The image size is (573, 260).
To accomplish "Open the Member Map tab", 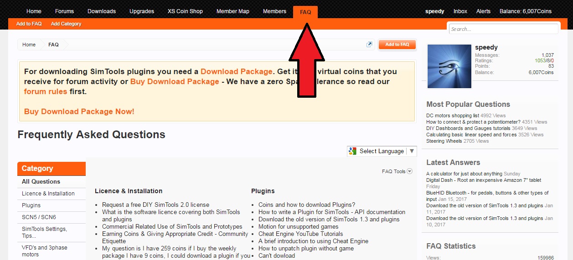I will coord(233,11).
